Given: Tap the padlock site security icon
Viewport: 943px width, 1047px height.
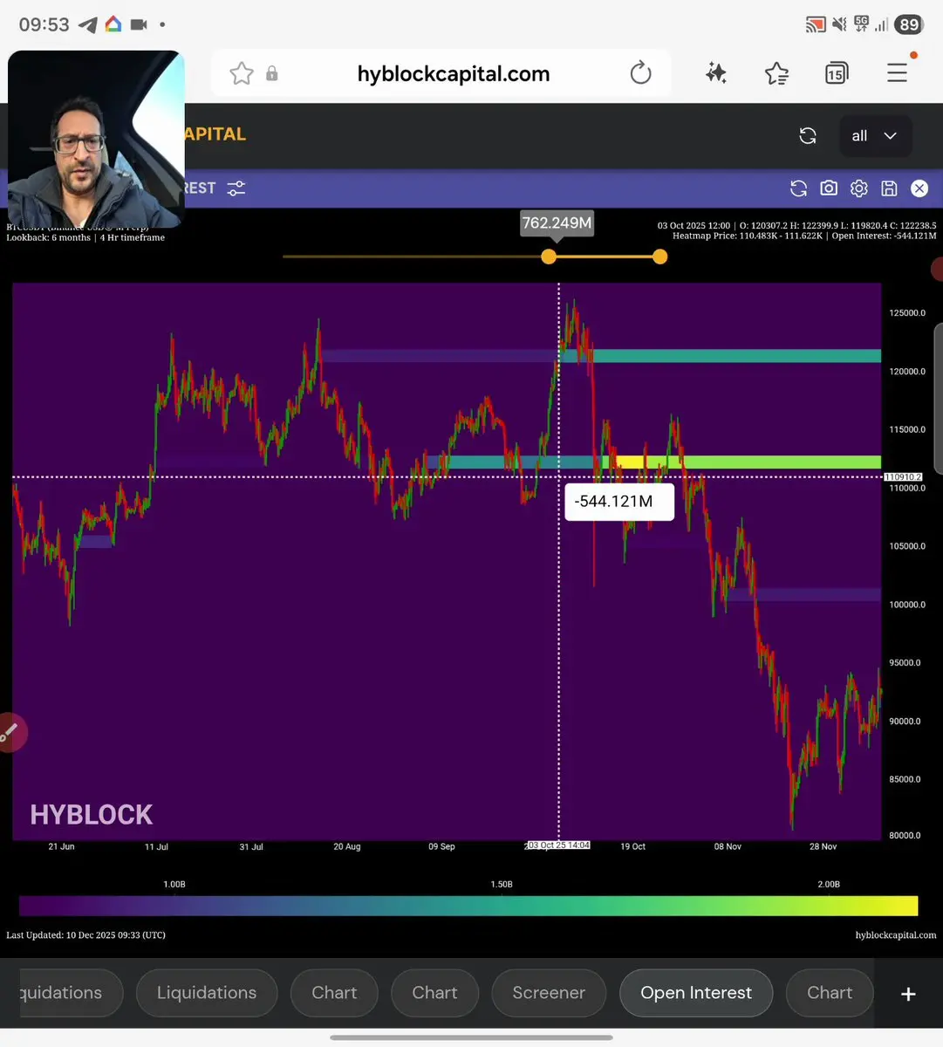Looking at the screenshot, I should pyautogui.click(x=272, y=74).
